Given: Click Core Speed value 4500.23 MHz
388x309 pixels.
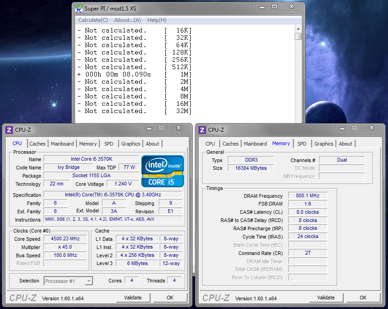Looking at the screenshot, I should click(x=65, y=239).
